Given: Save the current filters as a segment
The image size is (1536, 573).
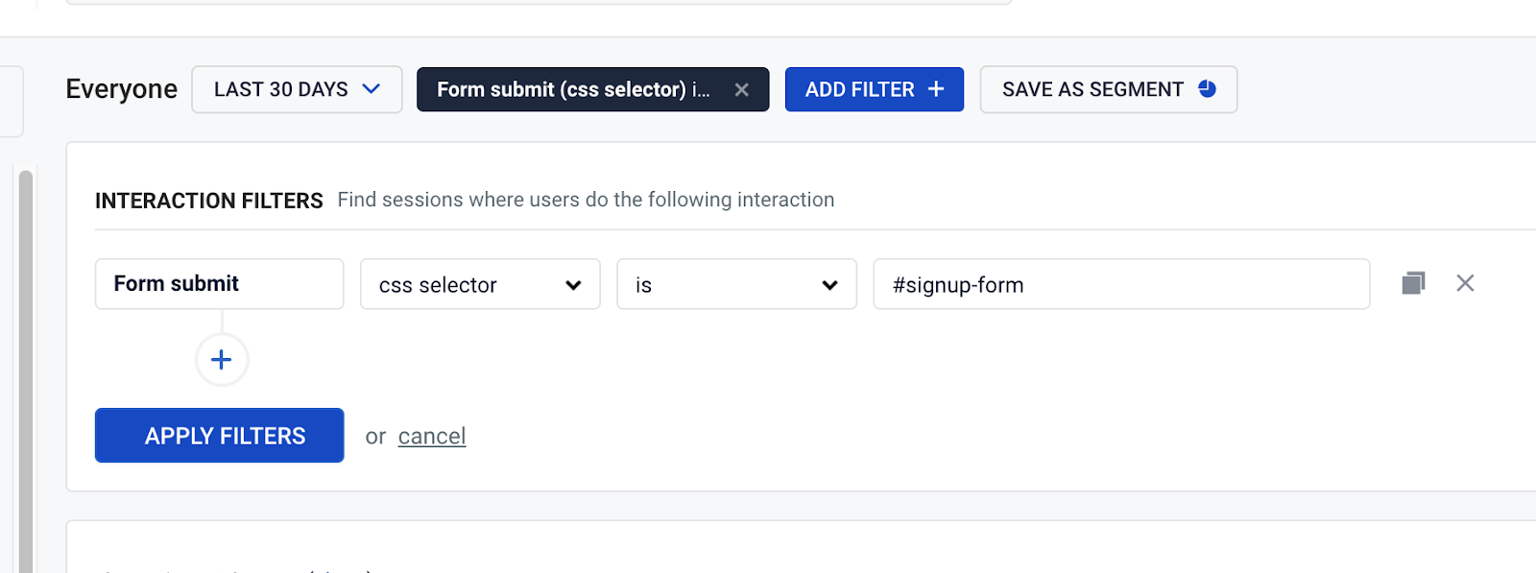Looking at the screenshot, I should point(1107,89).
